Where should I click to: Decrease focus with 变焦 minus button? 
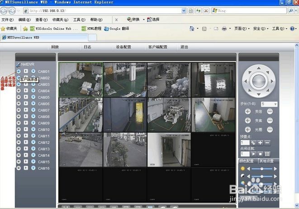[270, 120]
